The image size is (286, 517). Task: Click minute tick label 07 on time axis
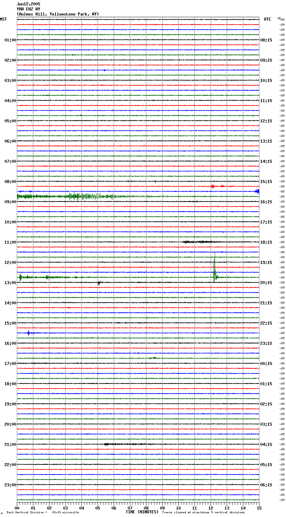click(130, 508)
